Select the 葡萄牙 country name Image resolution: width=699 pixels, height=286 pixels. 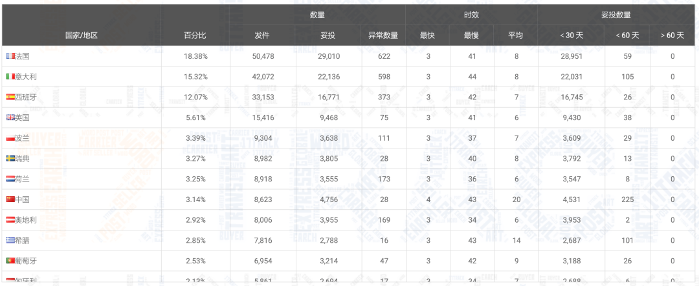coord(26,261)
